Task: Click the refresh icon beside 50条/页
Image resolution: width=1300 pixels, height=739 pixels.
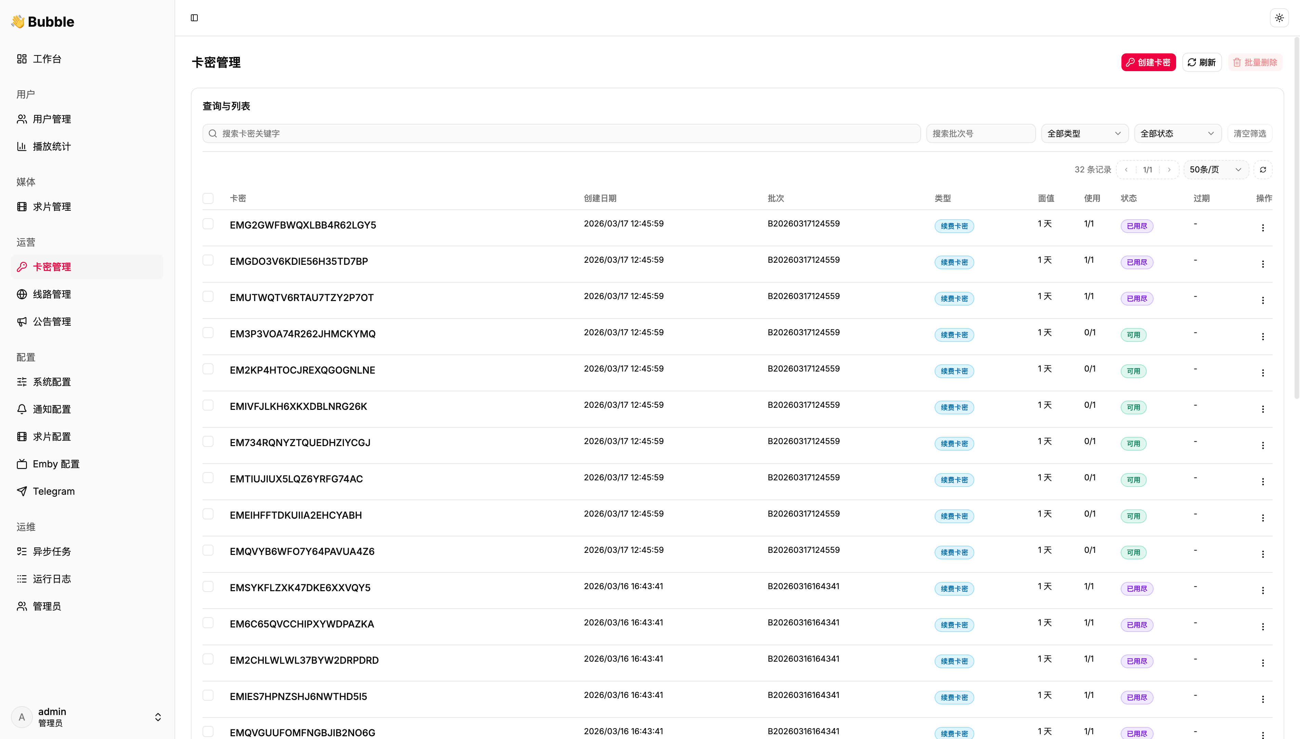Action: pos(1263,169)
